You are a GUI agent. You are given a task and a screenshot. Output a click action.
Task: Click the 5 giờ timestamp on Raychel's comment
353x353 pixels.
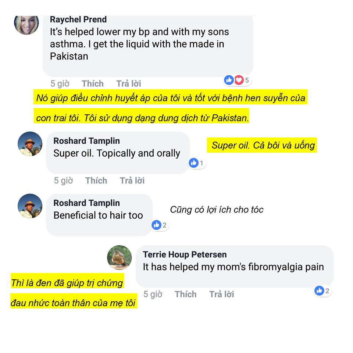pyautogui.click(x=60, y=83)
